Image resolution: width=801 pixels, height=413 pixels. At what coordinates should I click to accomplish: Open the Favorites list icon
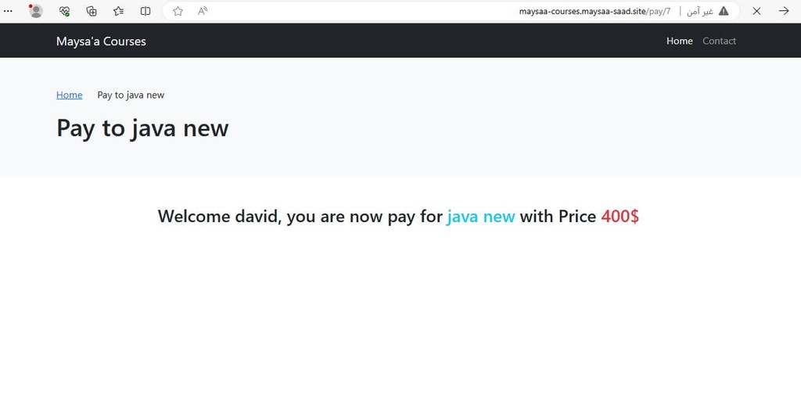[x=119, y=11]
